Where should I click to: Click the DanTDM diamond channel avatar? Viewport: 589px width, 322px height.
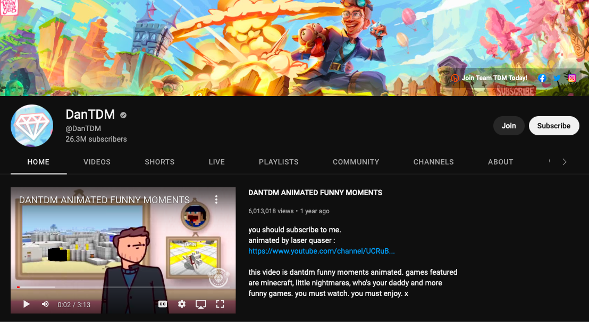[32, 126]
